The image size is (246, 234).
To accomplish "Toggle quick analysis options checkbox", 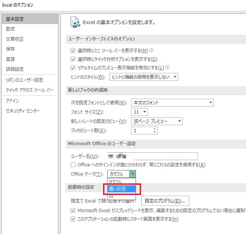I will pyautogui.click(x=73, y=59).
